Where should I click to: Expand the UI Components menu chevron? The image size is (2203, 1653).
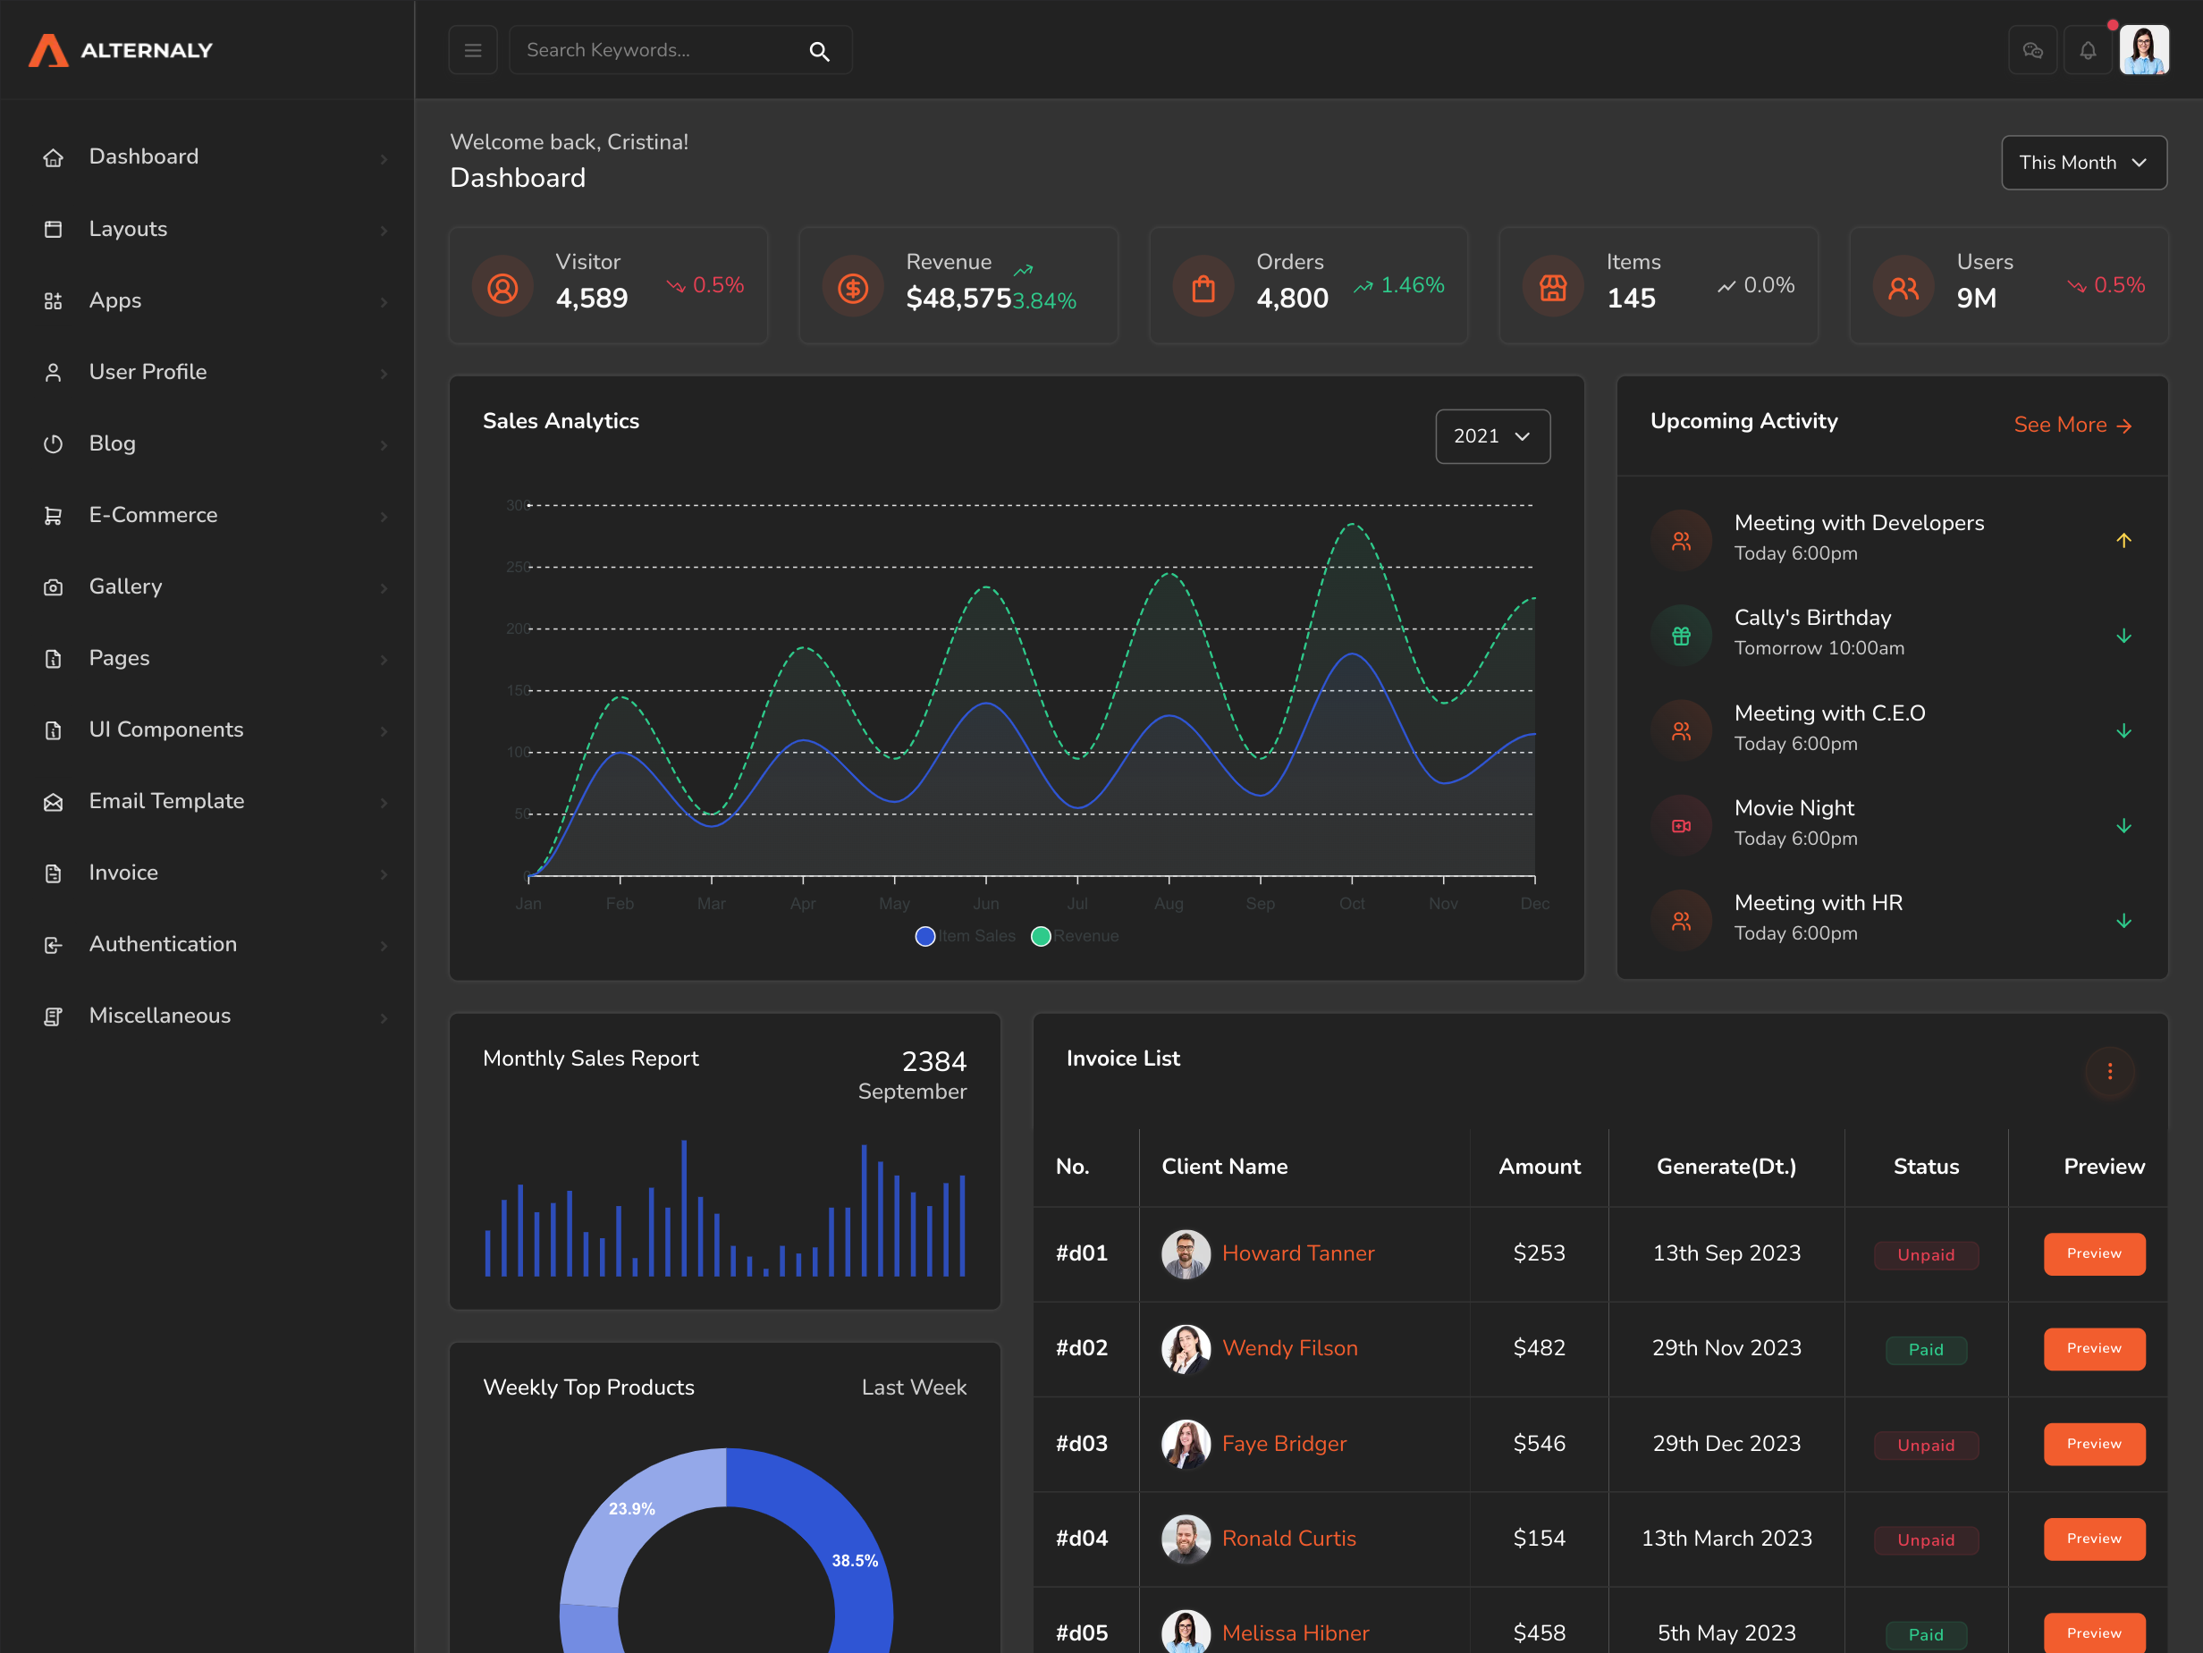click(x=384, y=731)
